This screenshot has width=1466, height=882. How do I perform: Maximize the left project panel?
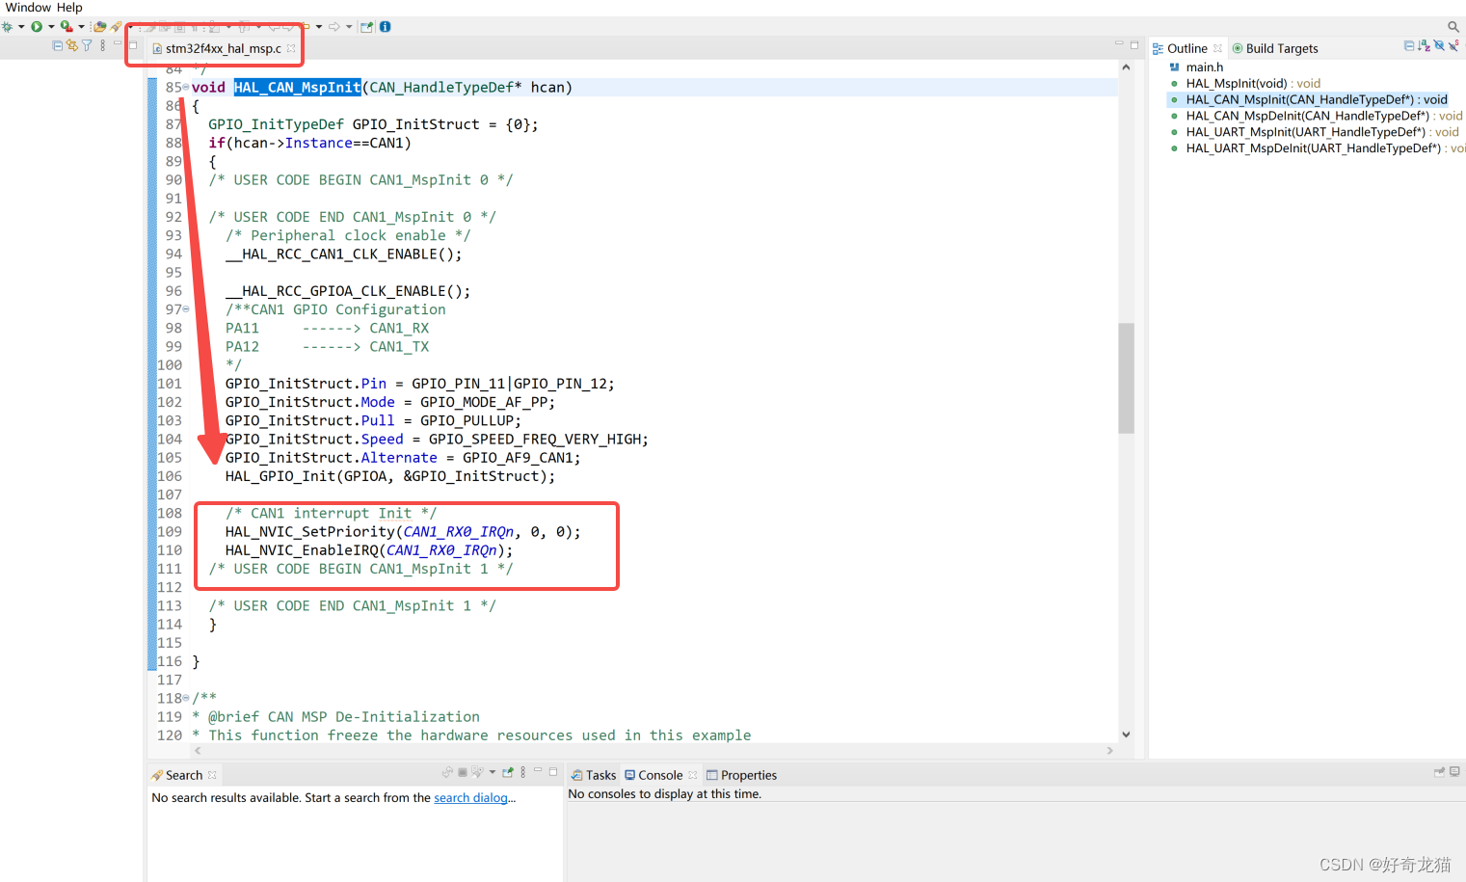pos(133,45)
